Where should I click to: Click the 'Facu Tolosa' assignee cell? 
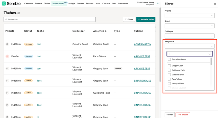click(100, 56)
